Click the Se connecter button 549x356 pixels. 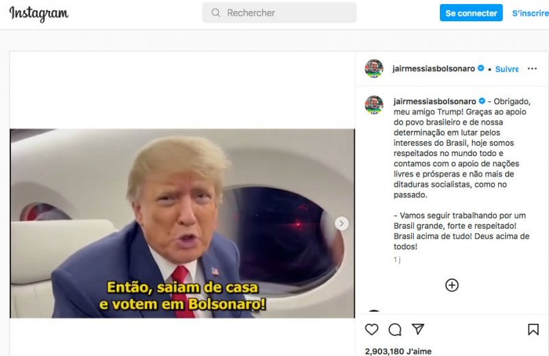[x=471, y=13]
